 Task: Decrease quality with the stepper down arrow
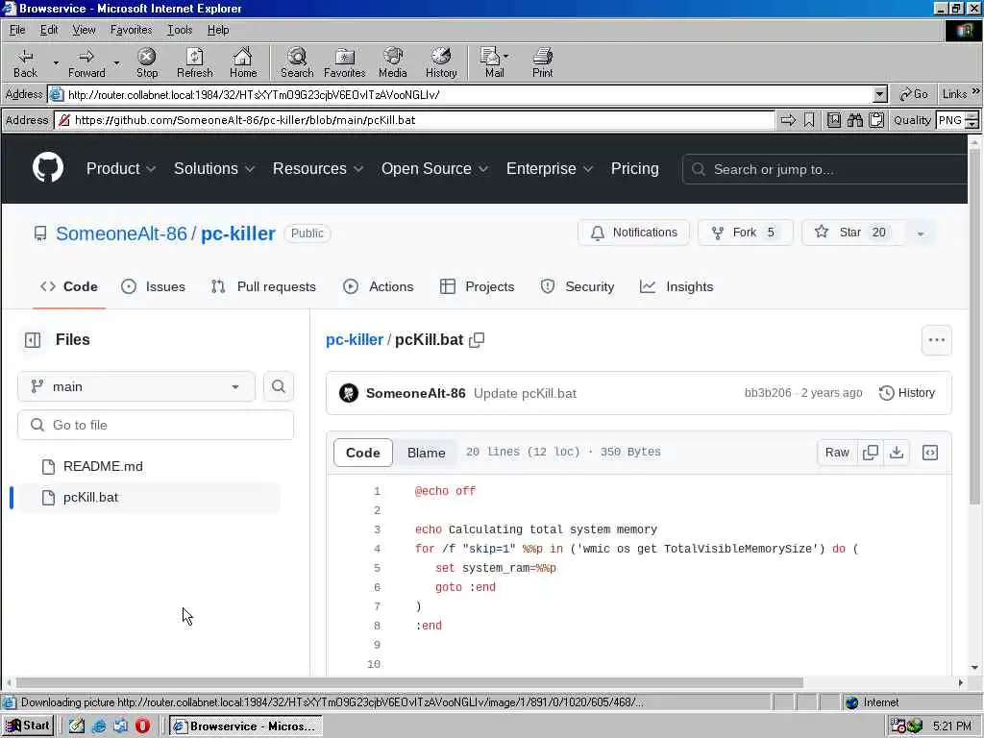click(x=972, y=124)
